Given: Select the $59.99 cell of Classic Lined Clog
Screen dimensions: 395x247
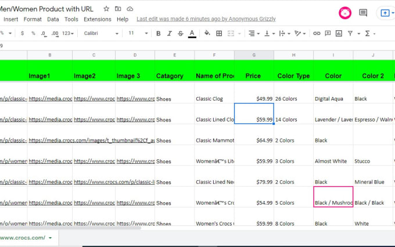Looking at the screenshot, I should [x=254, y=113].
